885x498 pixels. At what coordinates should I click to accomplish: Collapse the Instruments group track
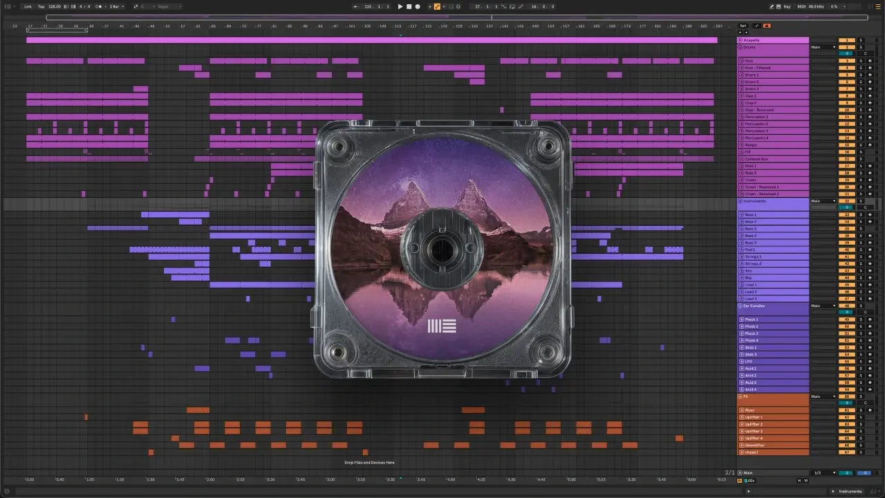(741, 201)
